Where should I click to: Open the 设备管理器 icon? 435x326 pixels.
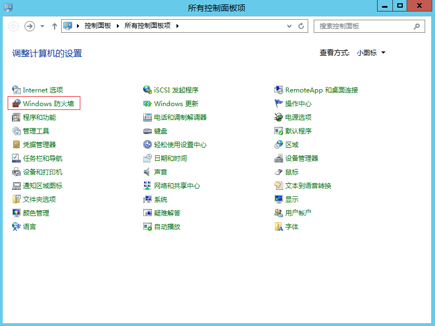(x=279, y=158)
